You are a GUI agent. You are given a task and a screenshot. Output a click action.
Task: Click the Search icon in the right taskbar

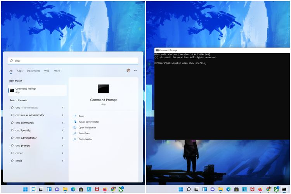pyautogui.click(x=189, y=189)
